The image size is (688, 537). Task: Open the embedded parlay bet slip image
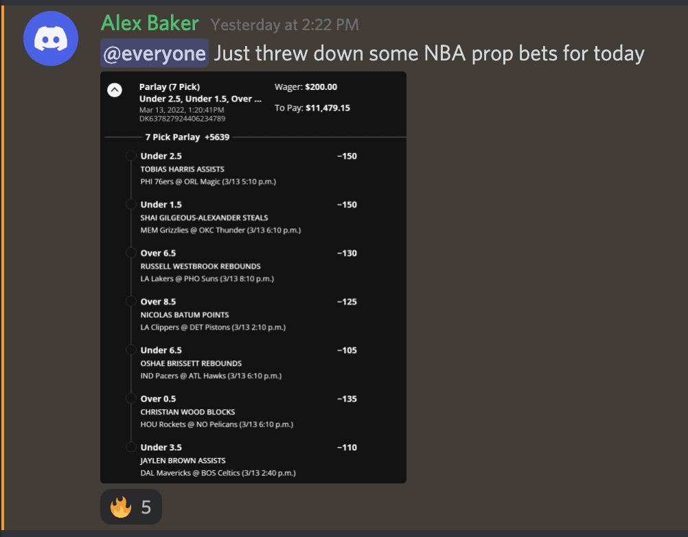pos(253,277)
